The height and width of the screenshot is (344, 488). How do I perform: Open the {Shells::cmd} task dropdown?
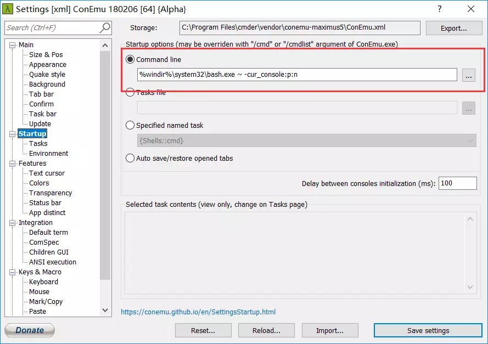[306, 140]
